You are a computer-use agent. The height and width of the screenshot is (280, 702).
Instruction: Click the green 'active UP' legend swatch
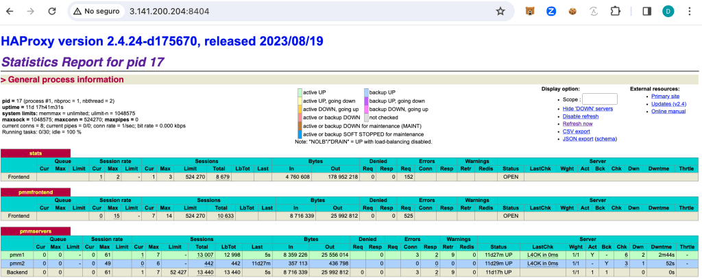300,92
